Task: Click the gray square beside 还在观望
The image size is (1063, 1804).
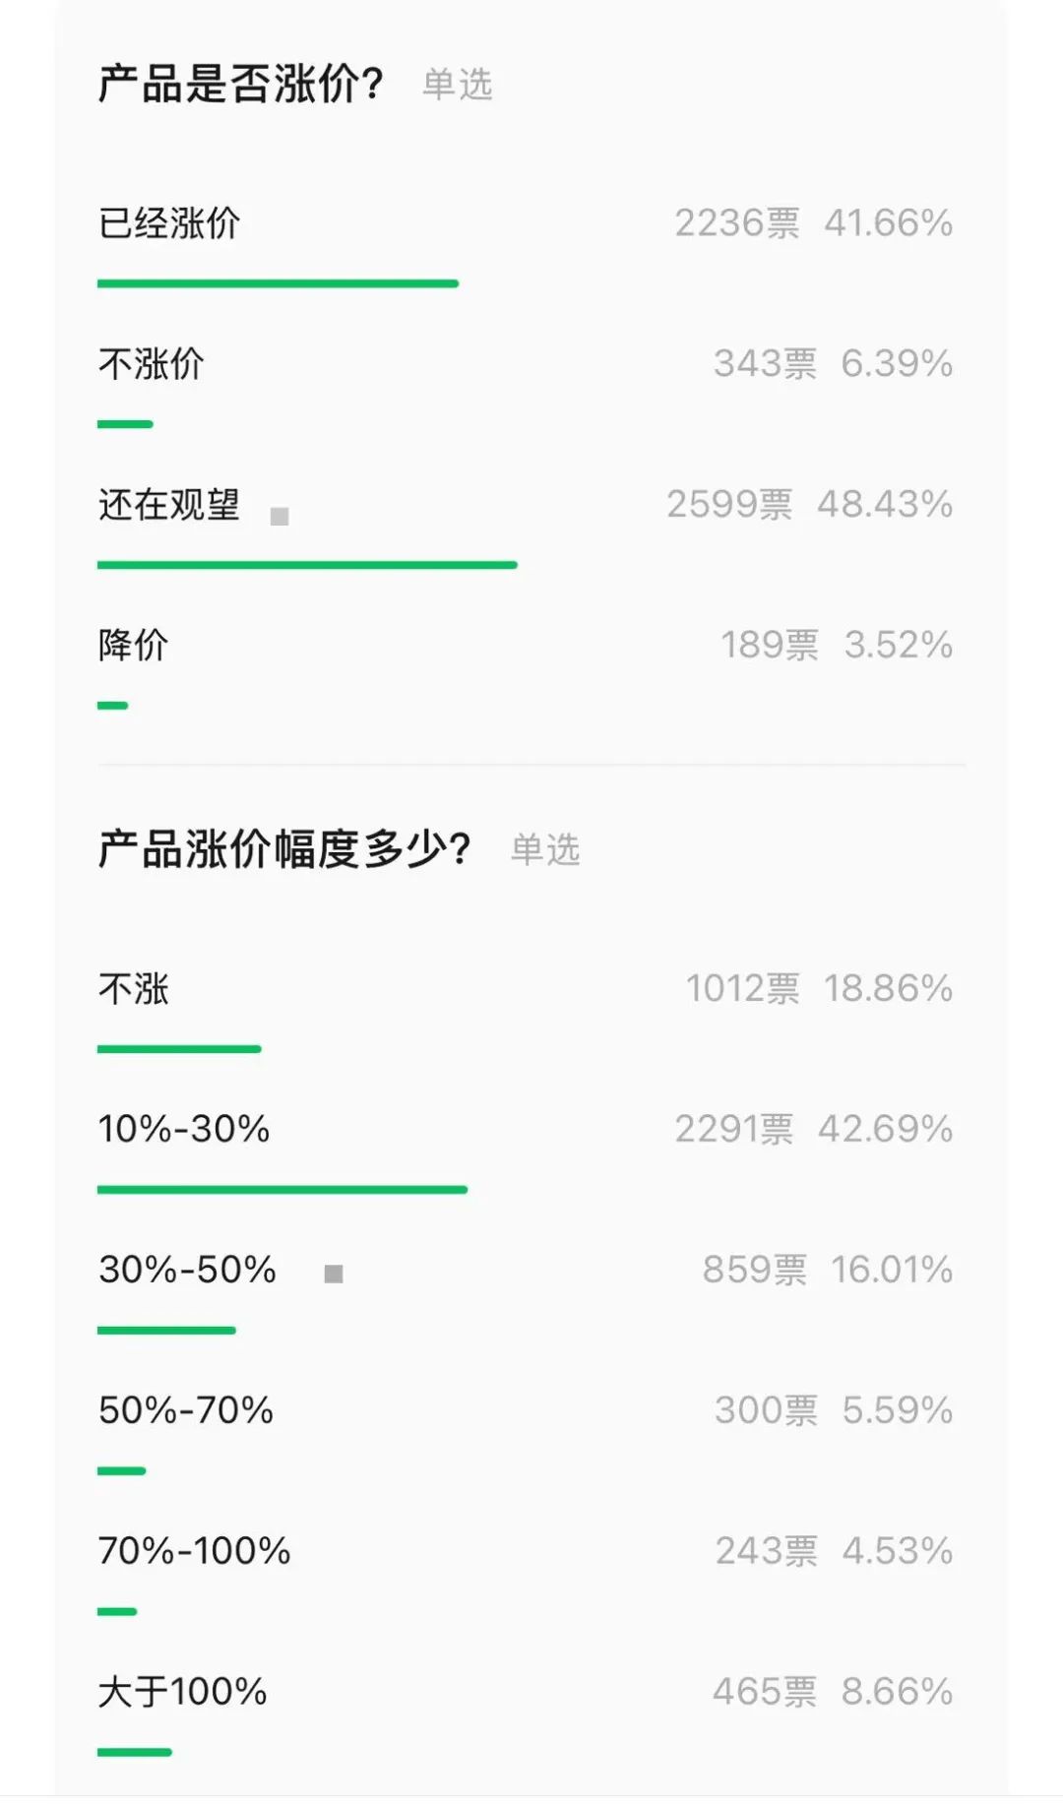Action: [x=280, y=517]
